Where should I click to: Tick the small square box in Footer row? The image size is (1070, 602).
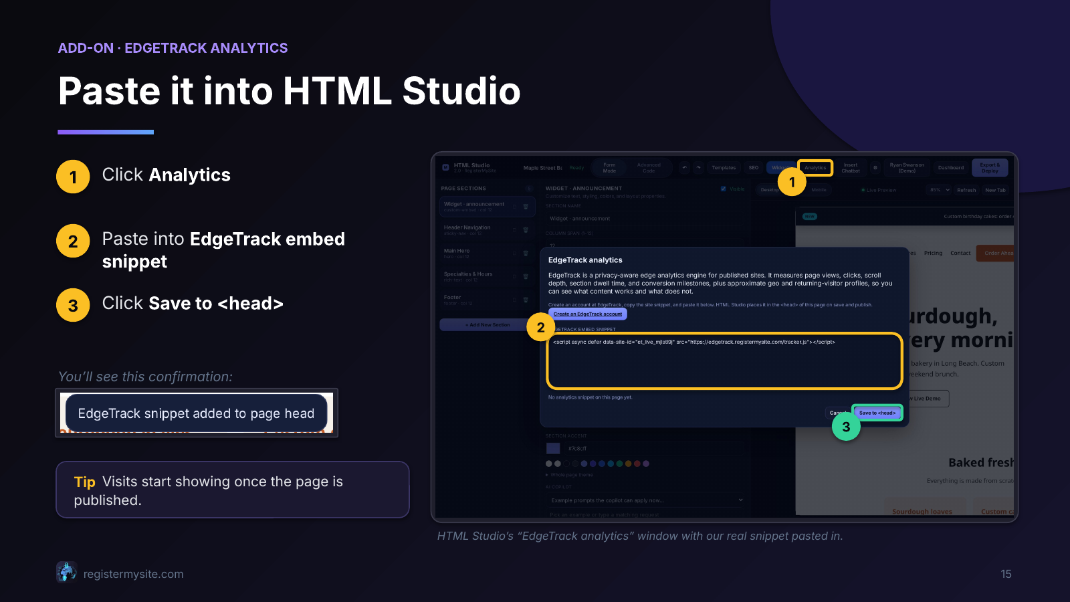514,300
